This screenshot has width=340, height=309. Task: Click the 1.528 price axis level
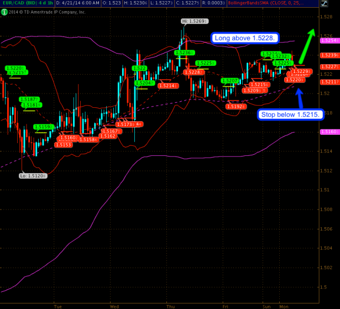pos(327,17)
